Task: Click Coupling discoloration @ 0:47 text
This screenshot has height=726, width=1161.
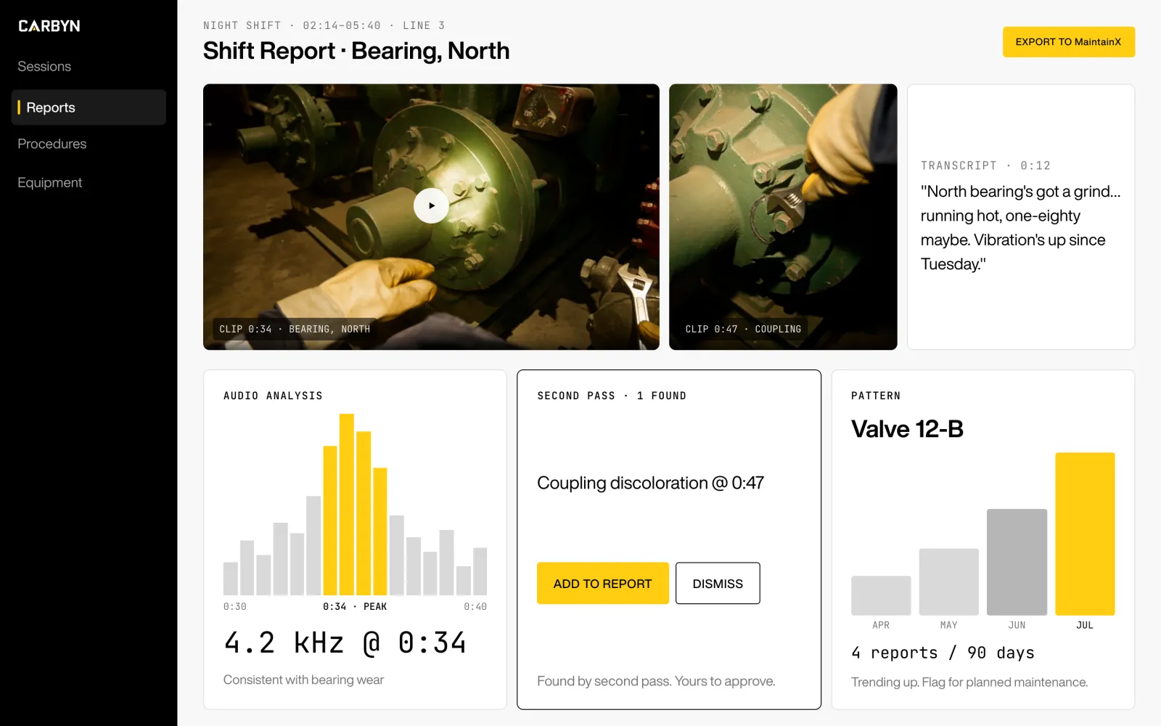Action: pos(650,483)
